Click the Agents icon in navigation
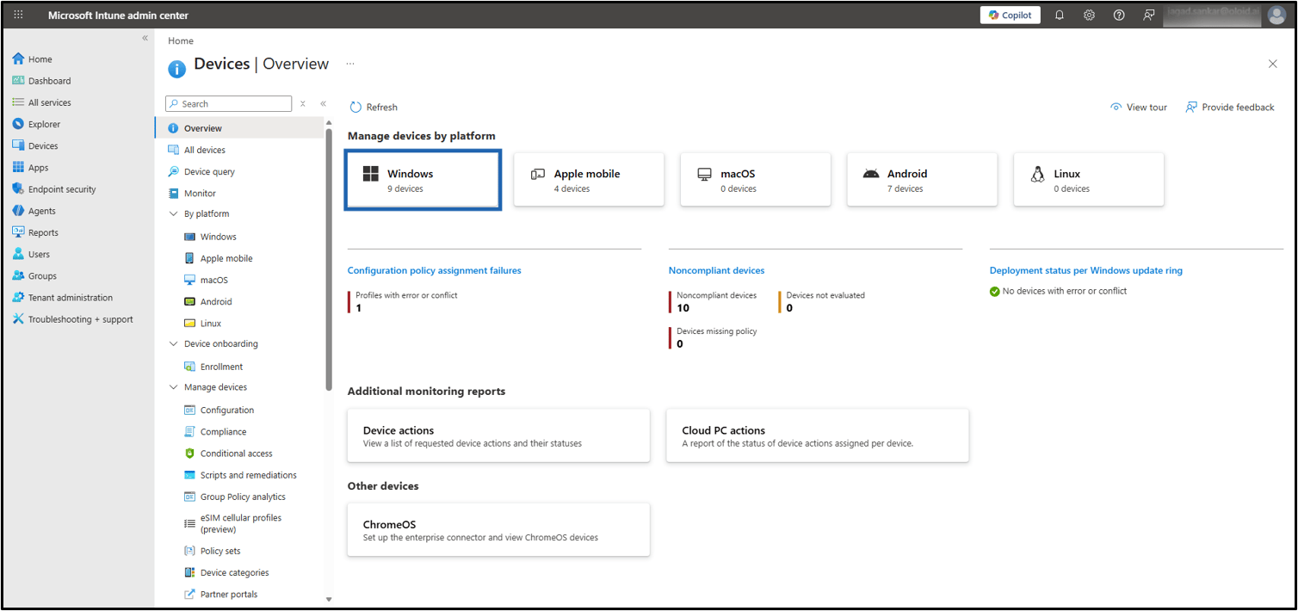 tap(18, 211)
